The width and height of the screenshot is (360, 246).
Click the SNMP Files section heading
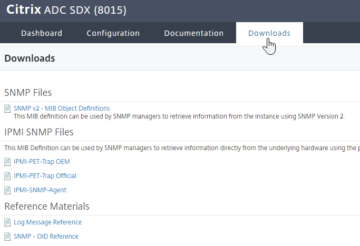[x=28, y=93]
